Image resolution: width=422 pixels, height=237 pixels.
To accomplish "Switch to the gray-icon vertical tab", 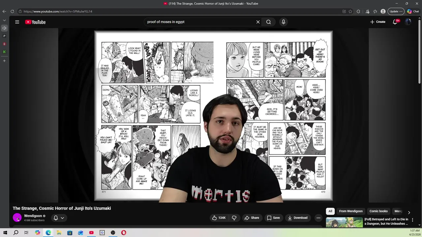I will (x=4, y=36).
